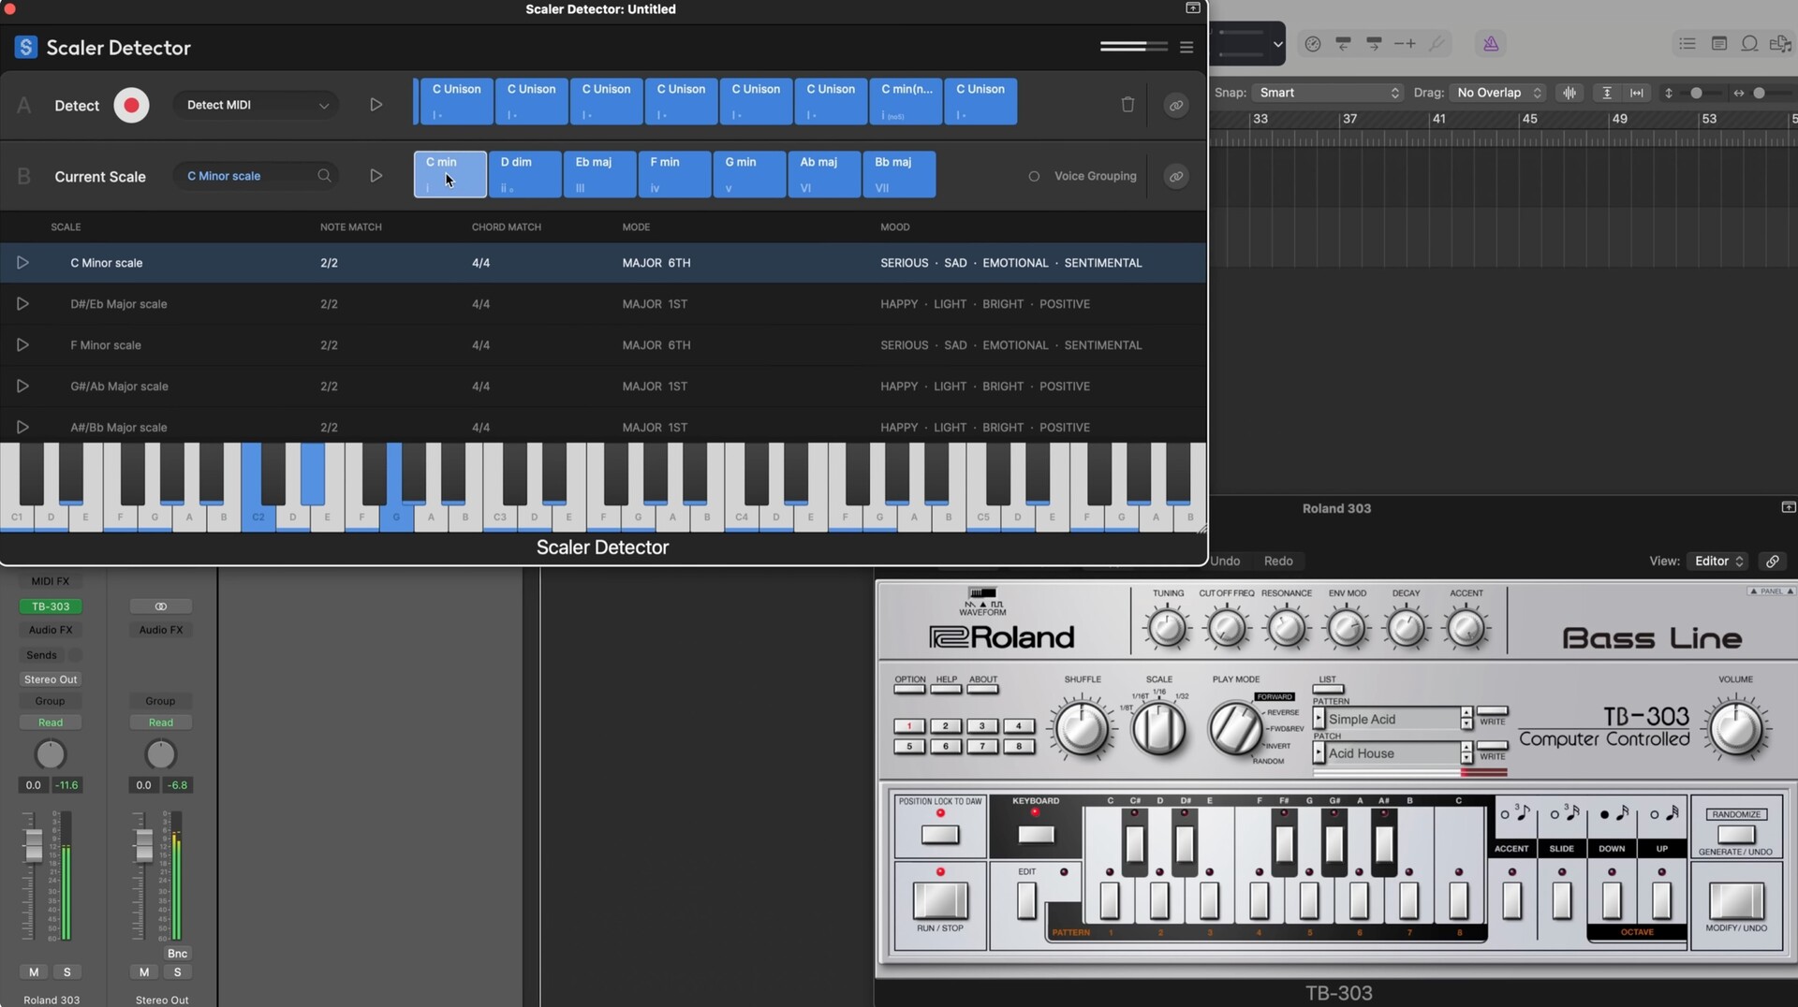
Task: Play the detected chords in section A
Action: (x=376, y=105)
